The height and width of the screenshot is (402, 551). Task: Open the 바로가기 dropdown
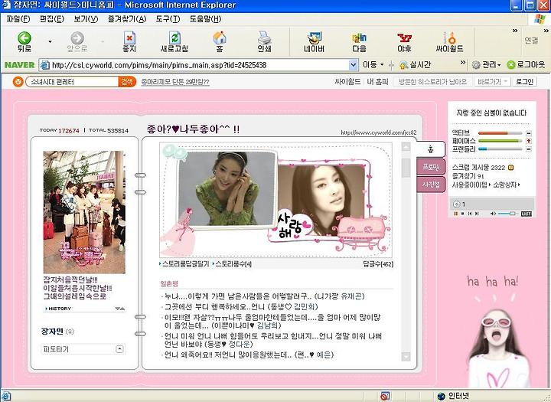click(x=491, y=82)
